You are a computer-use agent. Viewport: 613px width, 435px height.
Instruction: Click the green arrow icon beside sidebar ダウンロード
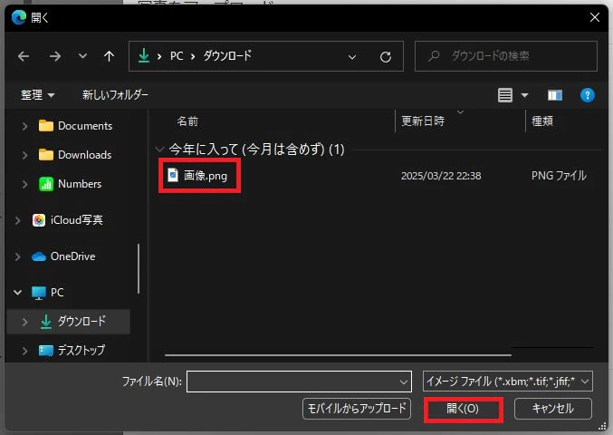tap(46, 322)
